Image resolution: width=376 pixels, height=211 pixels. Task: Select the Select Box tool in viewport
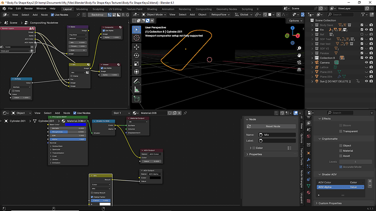[136, 30]
